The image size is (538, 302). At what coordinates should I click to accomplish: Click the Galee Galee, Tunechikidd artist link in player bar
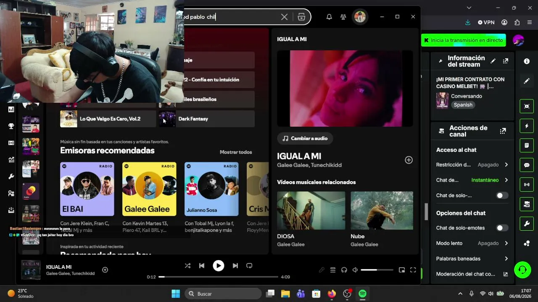pyautogui.click(x=70, y=273)
